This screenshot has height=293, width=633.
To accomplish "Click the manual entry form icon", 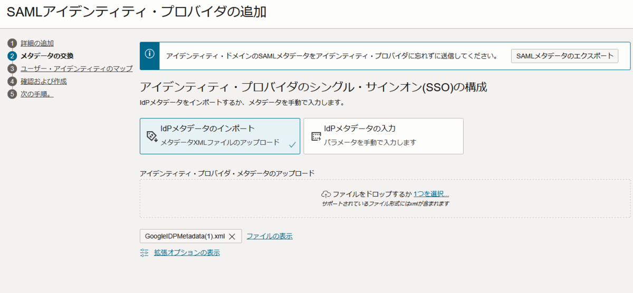I will (x=315, y=136).
